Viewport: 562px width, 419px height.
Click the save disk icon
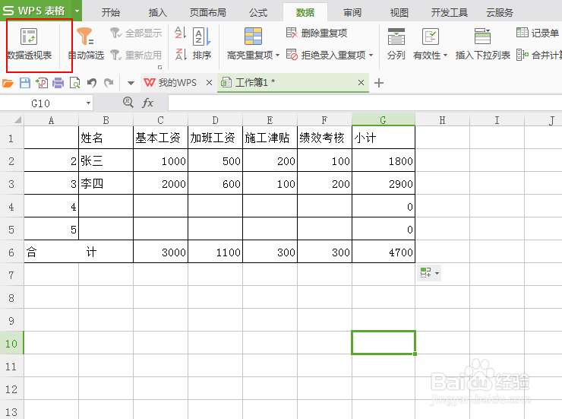[25, 83]
